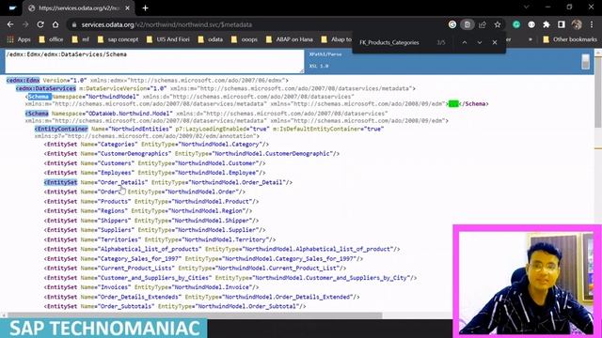Click the Suppliers EntitySet row
Image resolution: width=602 pixels, height=338 pixels.
point(154,230)
